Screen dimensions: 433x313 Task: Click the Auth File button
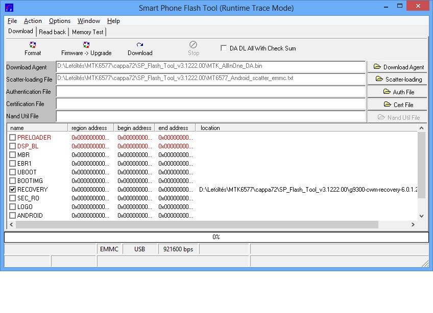(397, 92)
